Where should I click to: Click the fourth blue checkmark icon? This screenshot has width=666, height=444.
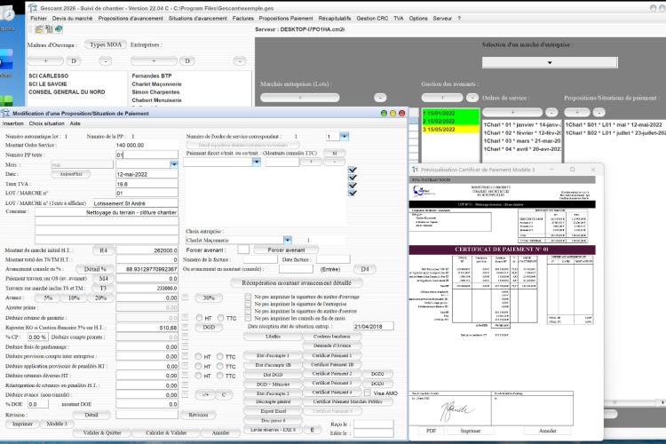(x=353, y=193)
